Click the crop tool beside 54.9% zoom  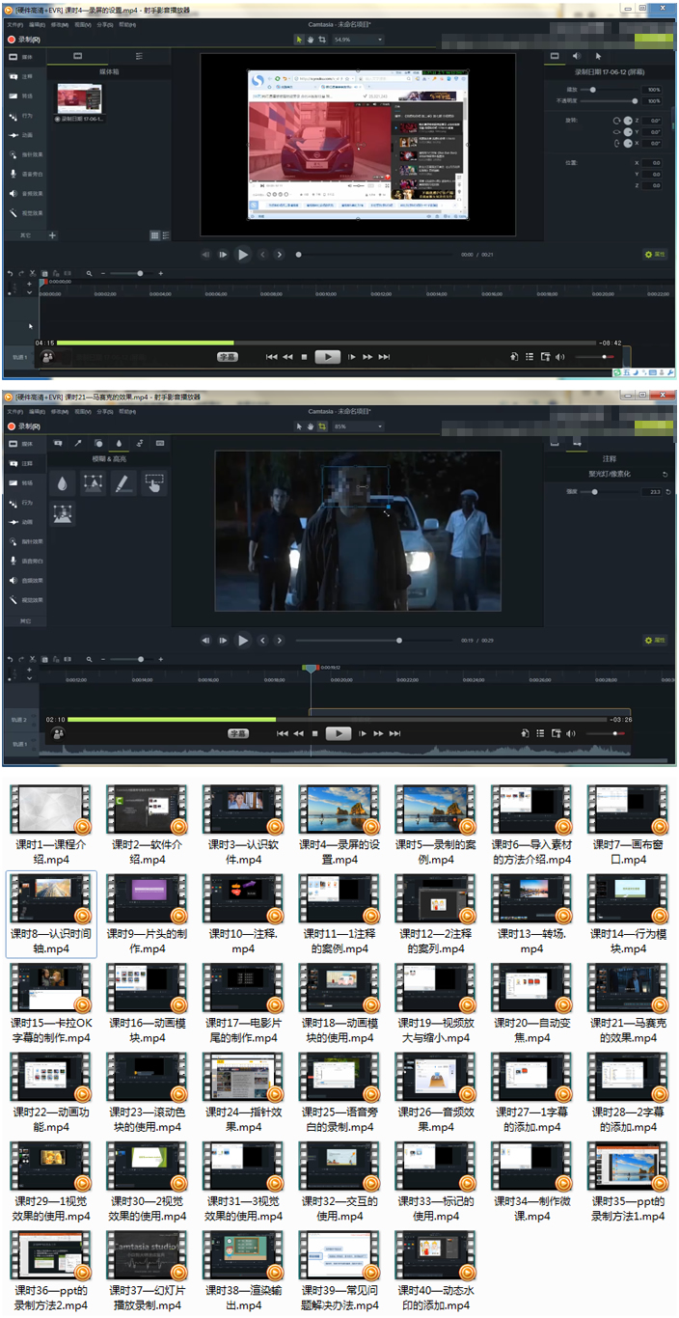point(322,40)
